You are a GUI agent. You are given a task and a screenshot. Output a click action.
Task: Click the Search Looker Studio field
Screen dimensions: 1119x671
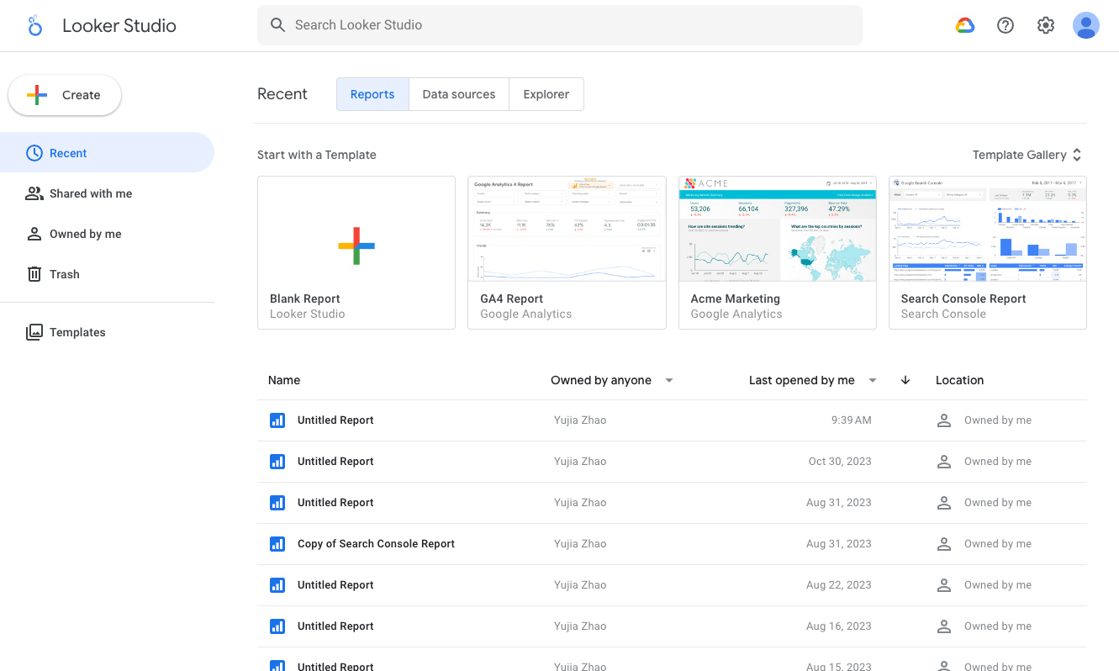coord(559,25)
